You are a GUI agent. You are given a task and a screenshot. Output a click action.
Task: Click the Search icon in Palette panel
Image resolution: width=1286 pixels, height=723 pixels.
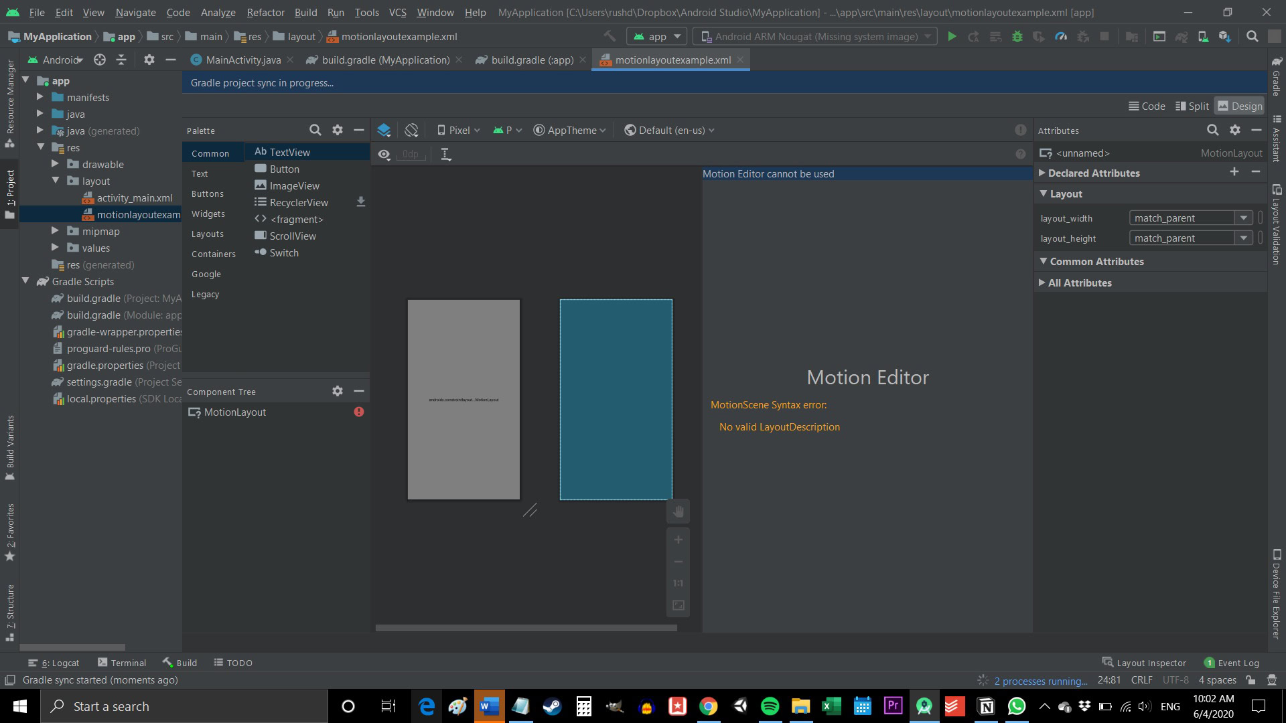[314, 130]
